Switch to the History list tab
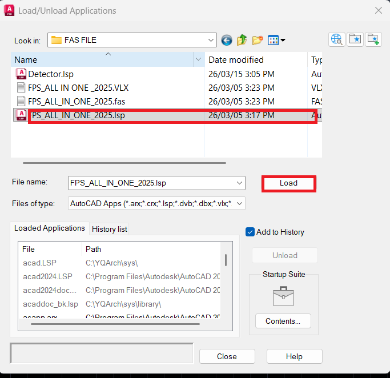Screen dimensions: 390x378 click(x=109, y=229)
